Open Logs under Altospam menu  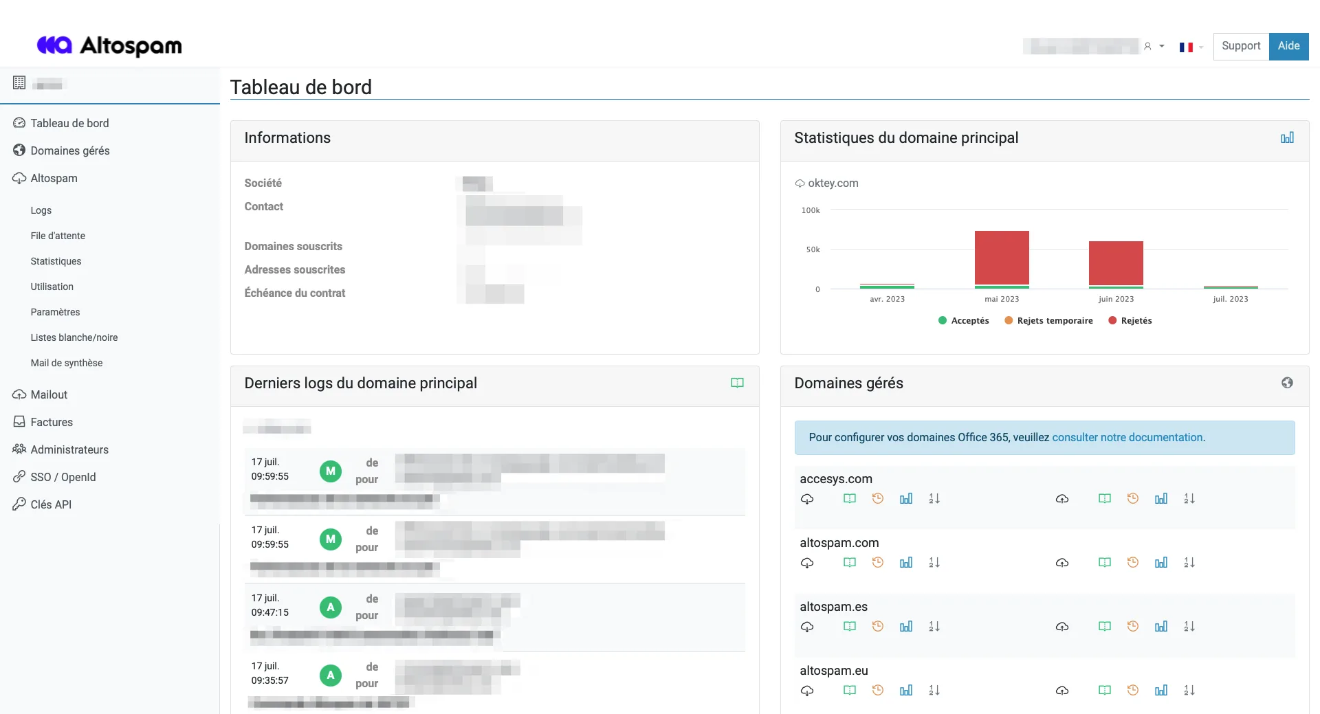(41, 211)
